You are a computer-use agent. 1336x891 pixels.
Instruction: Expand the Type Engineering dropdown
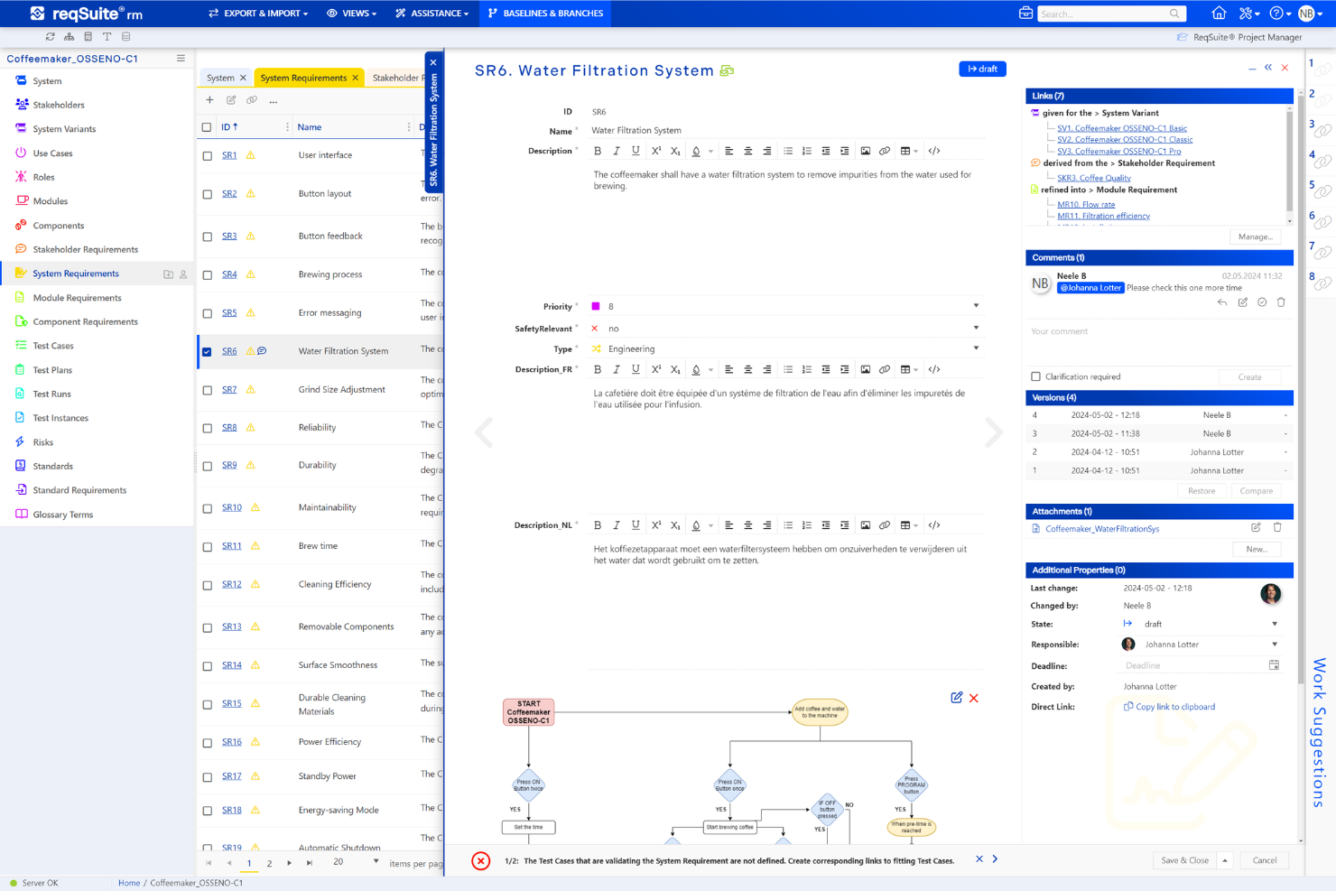[976, 348]
